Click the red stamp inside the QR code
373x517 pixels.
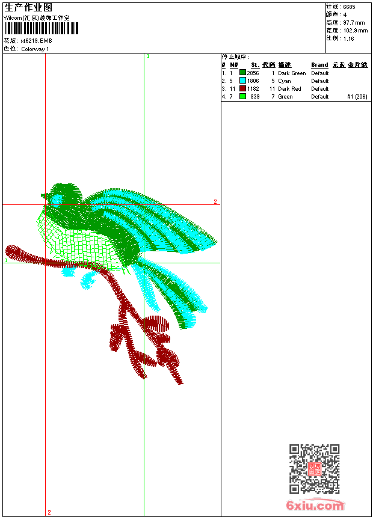[x=314, y=470]
